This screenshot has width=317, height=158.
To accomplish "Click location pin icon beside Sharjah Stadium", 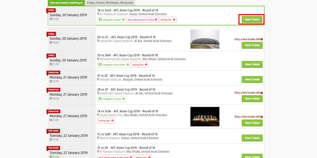I will (x=98, y=80).
